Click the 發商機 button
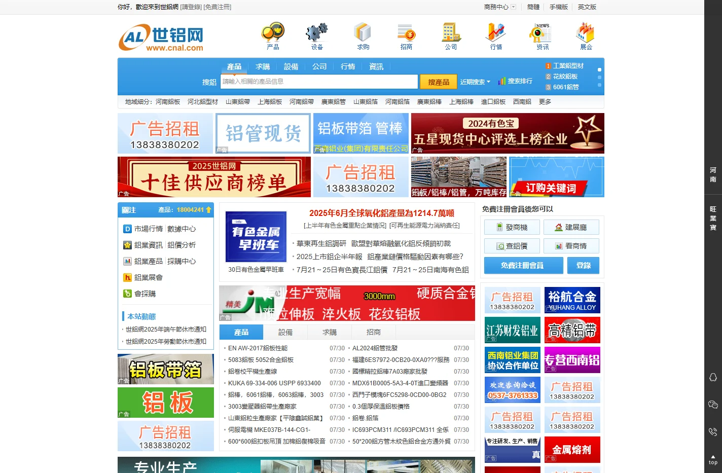Image resolution: width=722 pixels, height=473 pixels. pos(512,227)
